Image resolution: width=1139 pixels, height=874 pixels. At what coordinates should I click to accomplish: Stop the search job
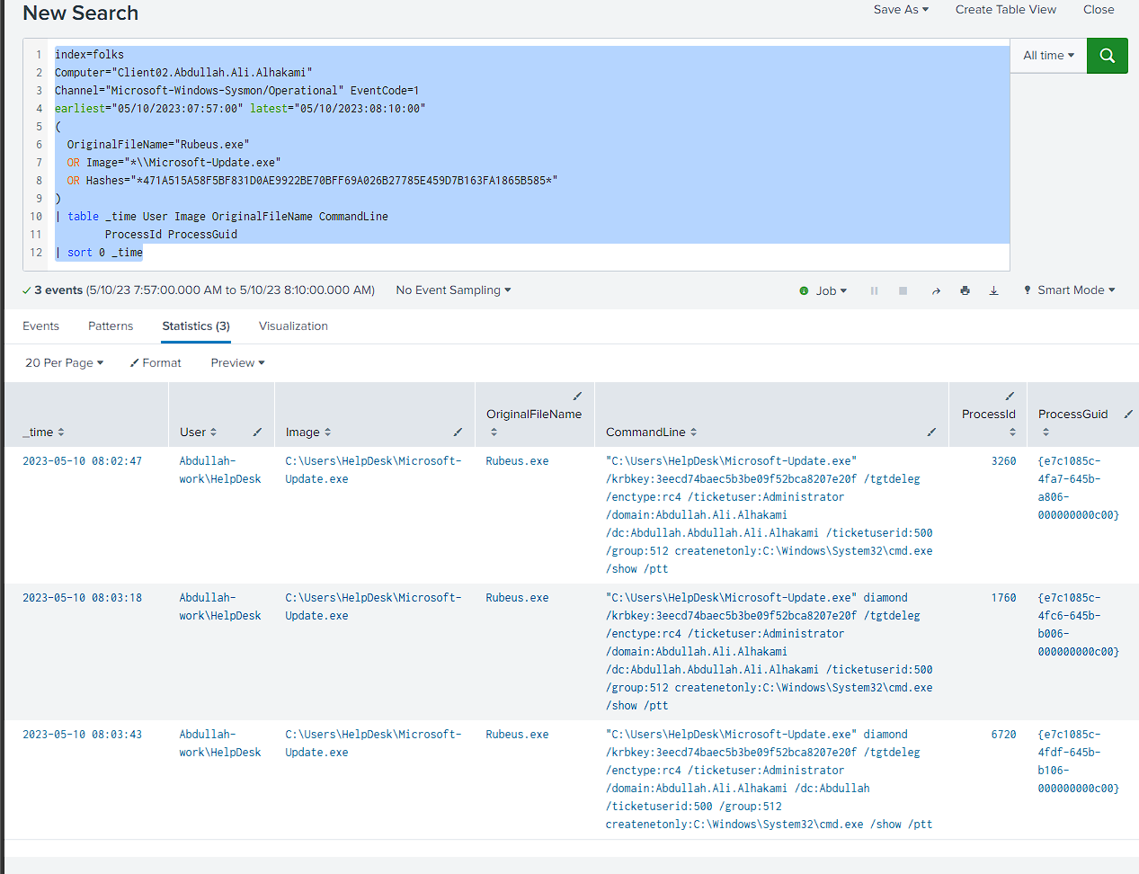[x=903, y=290]
